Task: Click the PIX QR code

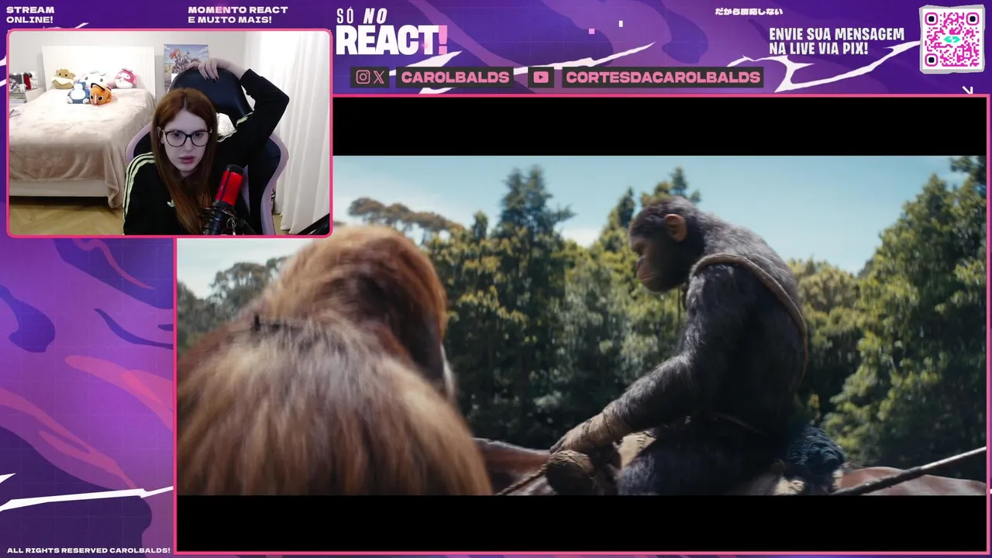Action: pyautogui.click(x=952, y=40)
